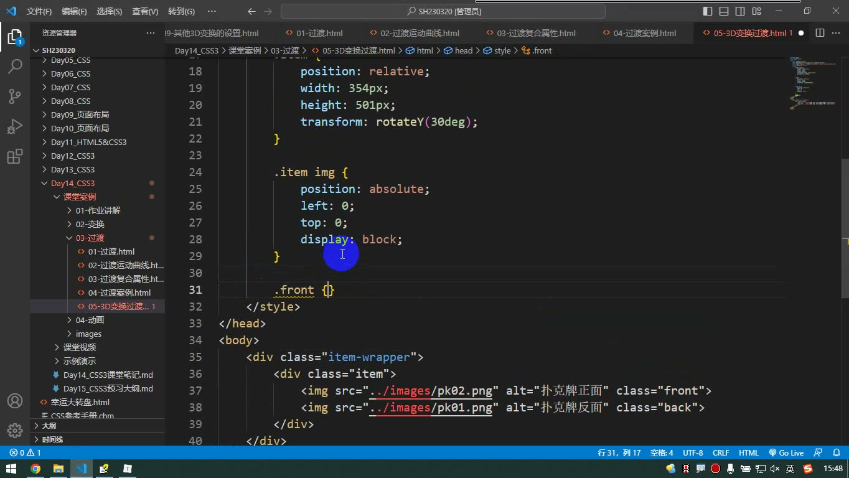This screenshot has height=478, width=849.
Task: Expand the 大纲 outline section
Action: [49, 426]
